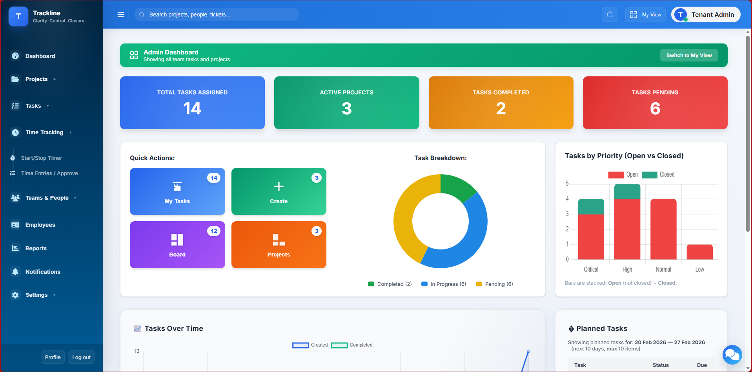Click the Log out button

[81, 357]
